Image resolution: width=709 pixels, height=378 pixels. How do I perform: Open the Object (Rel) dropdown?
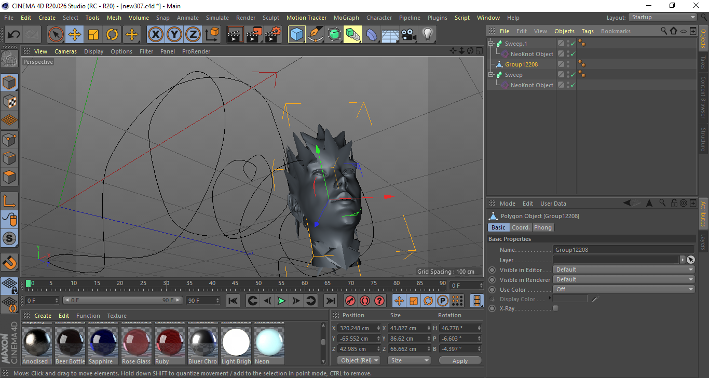point(359,360)
